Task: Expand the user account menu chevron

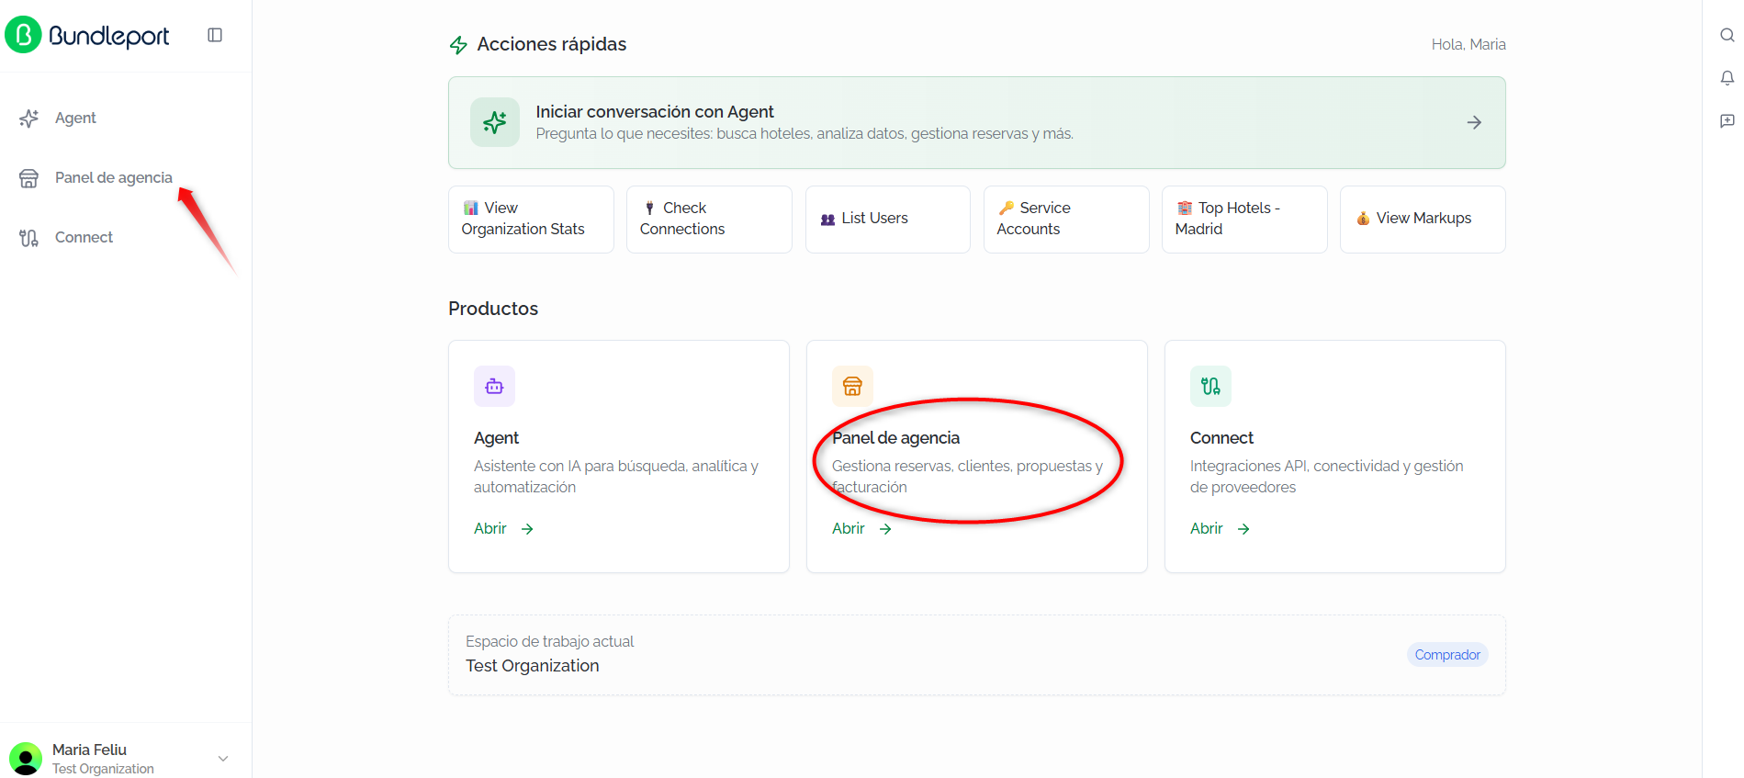Action: (223, 759)
